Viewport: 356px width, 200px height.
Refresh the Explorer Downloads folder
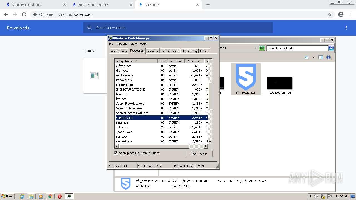tap(262, 48)
